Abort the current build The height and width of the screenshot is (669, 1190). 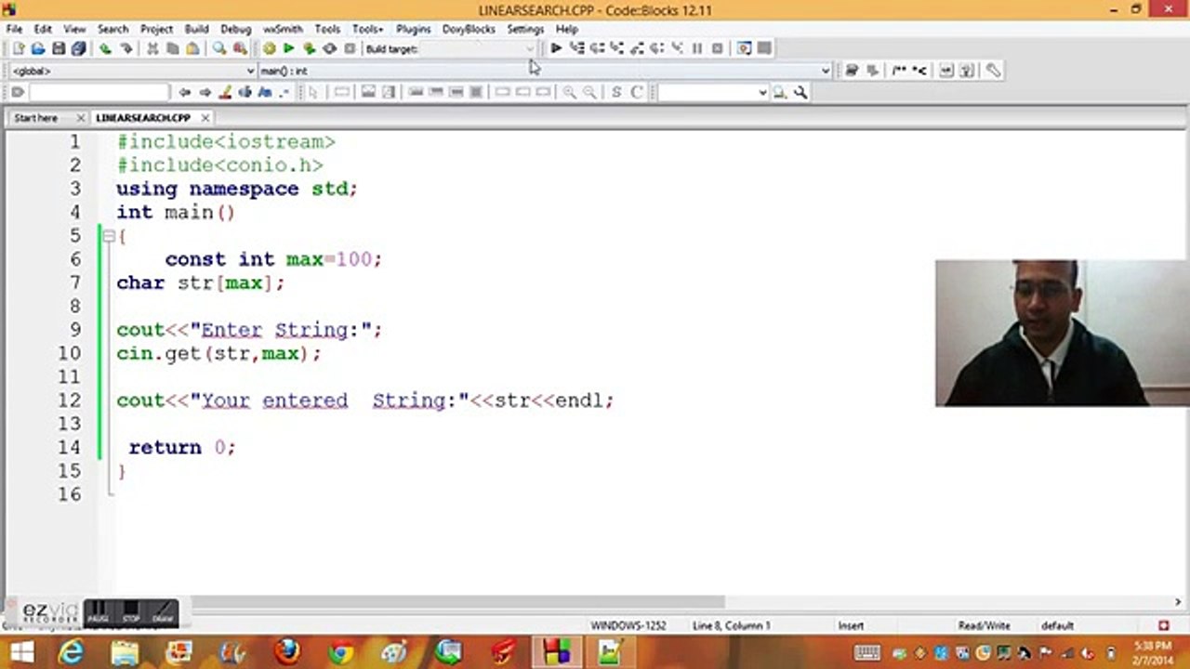coord(350,48)
